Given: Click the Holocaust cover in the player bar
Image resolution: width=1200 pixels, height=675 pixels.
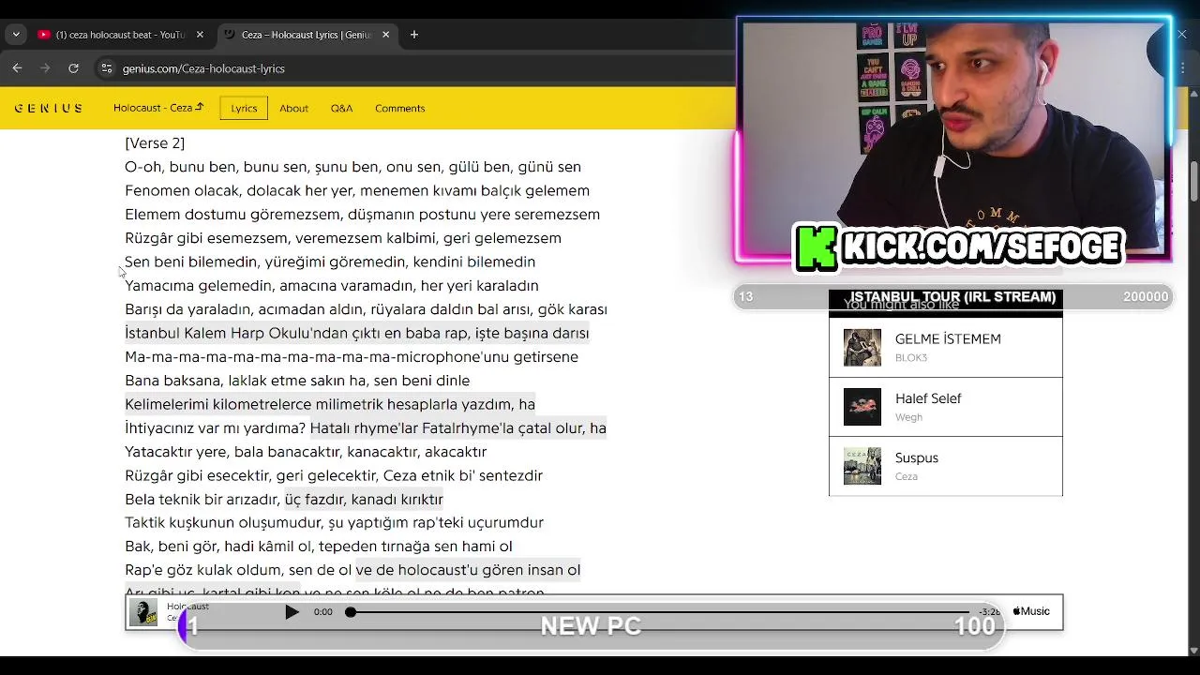Looking at the screenshot, I should (143, 612).
